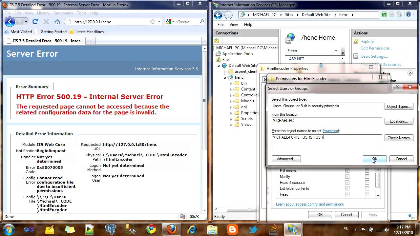The height and width of the screenshot is (236, 420).
Task: Bookmark page with star icon
Action: 153,22
